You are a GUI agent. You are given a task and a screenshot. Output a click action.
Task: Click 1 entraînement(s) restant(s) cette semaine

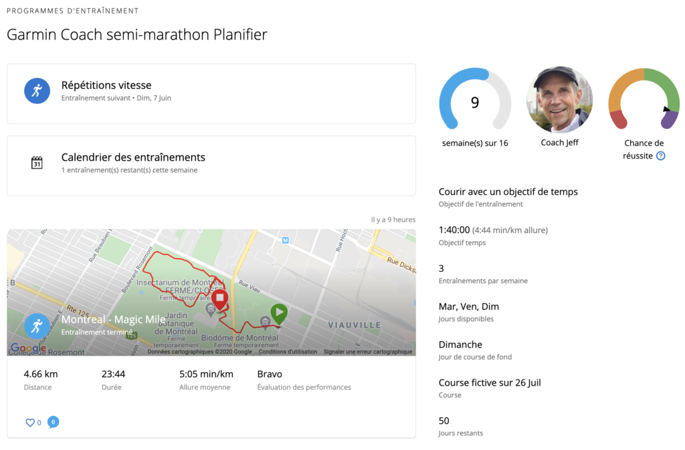tap(129, 170)
